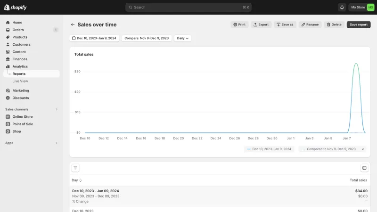The image size is (377, 212).
Task: Click the Discounts badge icon
Action: coord(8,98)
